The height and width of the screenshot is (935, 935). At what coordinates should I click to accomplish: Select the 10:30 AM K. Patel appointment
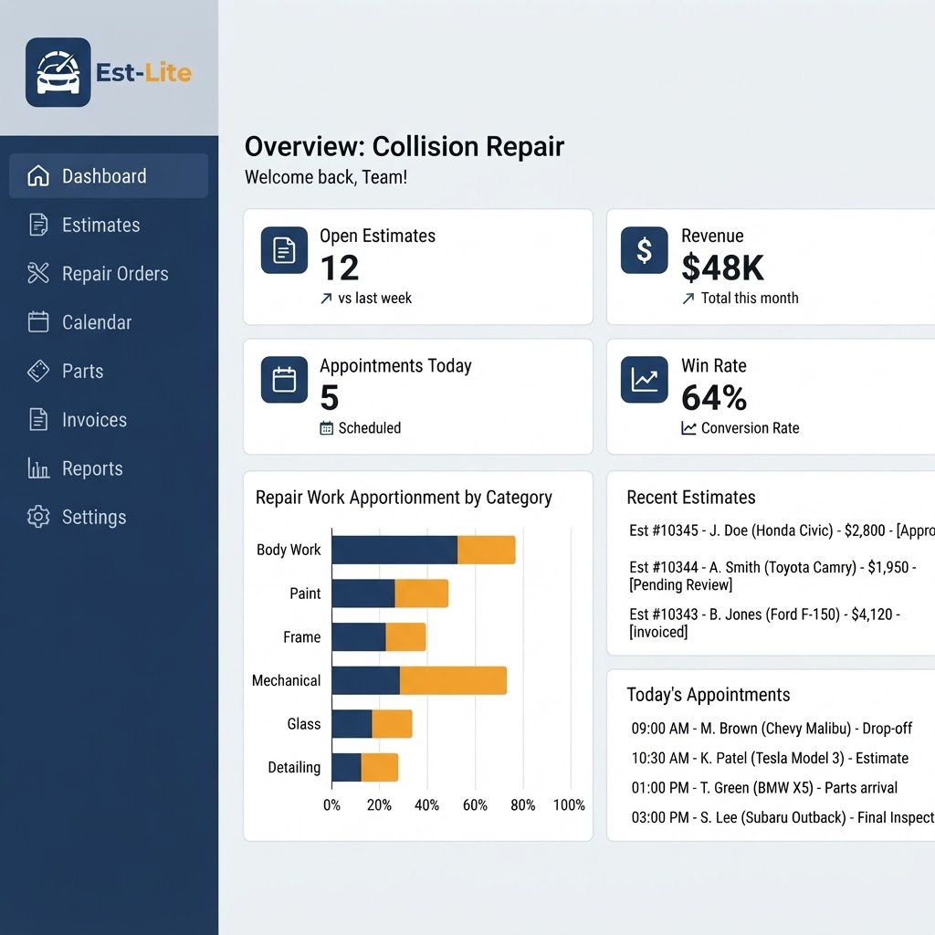(x=770, y=758)
